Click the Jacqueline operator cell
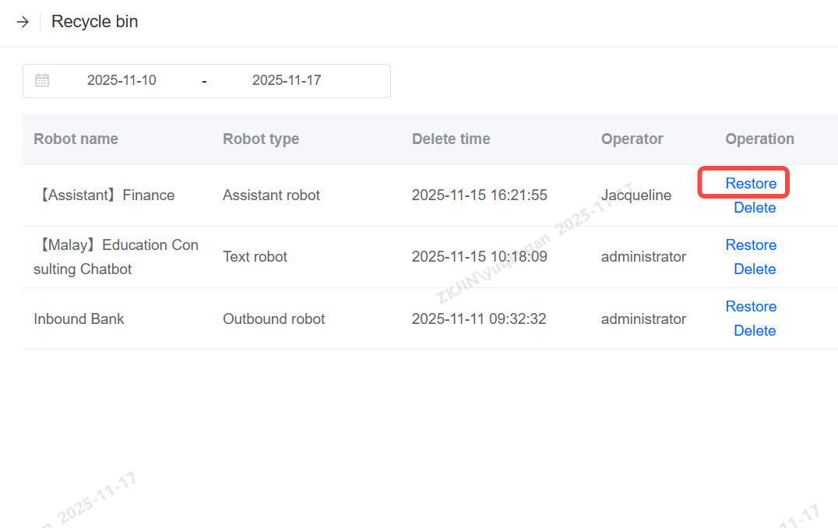 636,195
